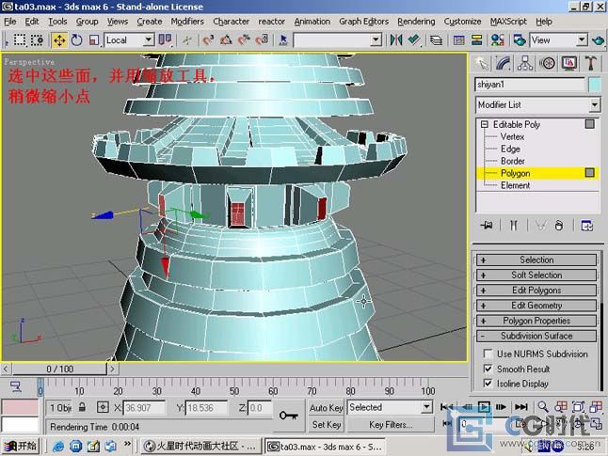Open the render View dropdown
The image size is (608, 456).
click(x=582, y=39)
